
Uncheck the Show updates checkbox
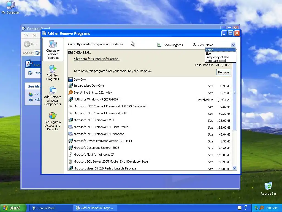pyautogui.click(x=159, y=45)
